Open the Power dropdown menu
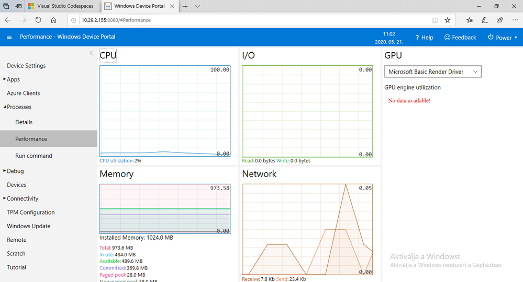 coord(503,38)
